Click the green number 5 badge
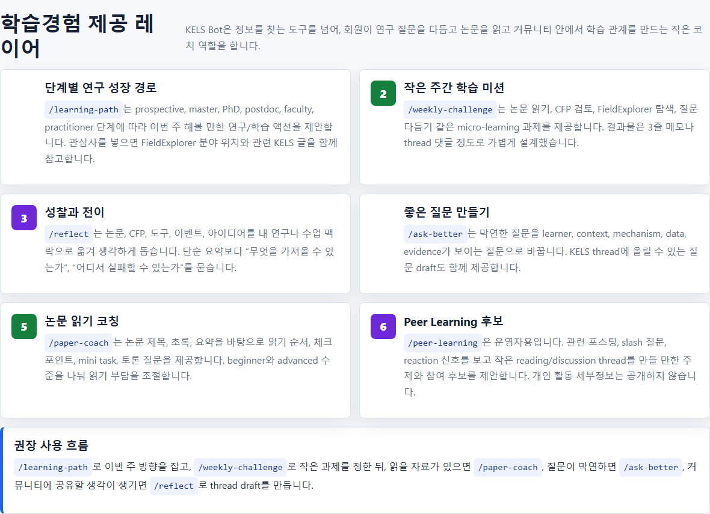This screenshot has width=710, height=514. point(24,326)
